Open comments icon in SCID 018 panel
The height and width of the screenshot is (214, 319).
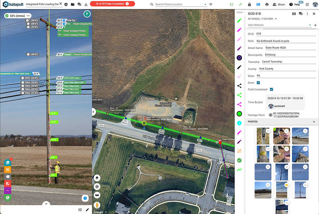coord(300,14)
